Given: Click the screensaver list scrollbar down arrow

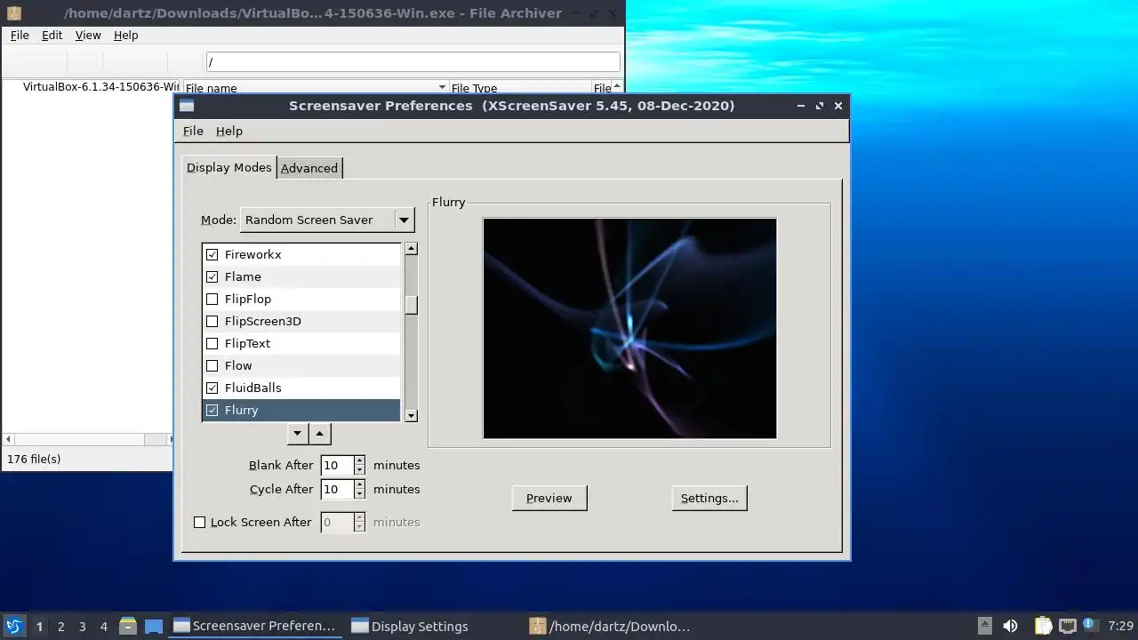Looking at the screenshot, I should coord(411,415).
